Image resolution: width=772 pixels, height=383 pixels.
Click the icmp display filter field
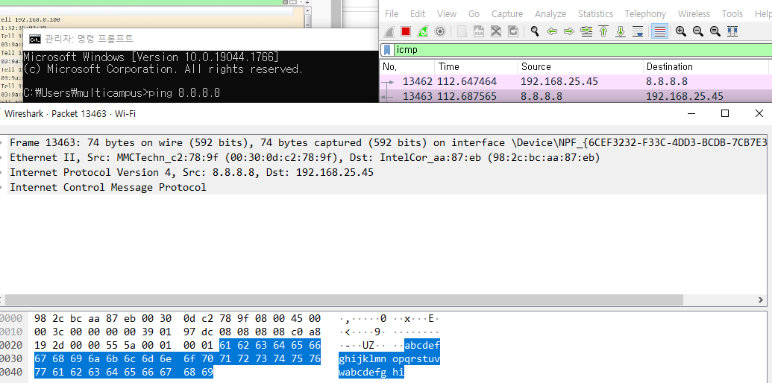[583, 50]
